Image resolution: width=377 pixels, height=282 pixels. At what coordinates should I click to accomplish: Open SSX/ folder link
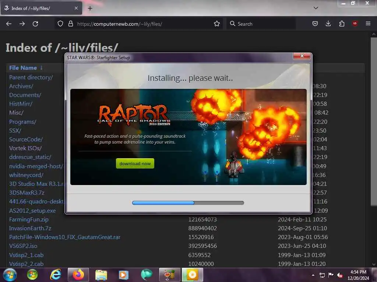(x=15, y=131)
